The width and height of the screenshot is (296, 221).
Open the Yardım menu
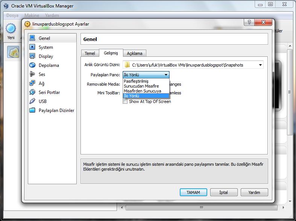click(x=52, y=15)
